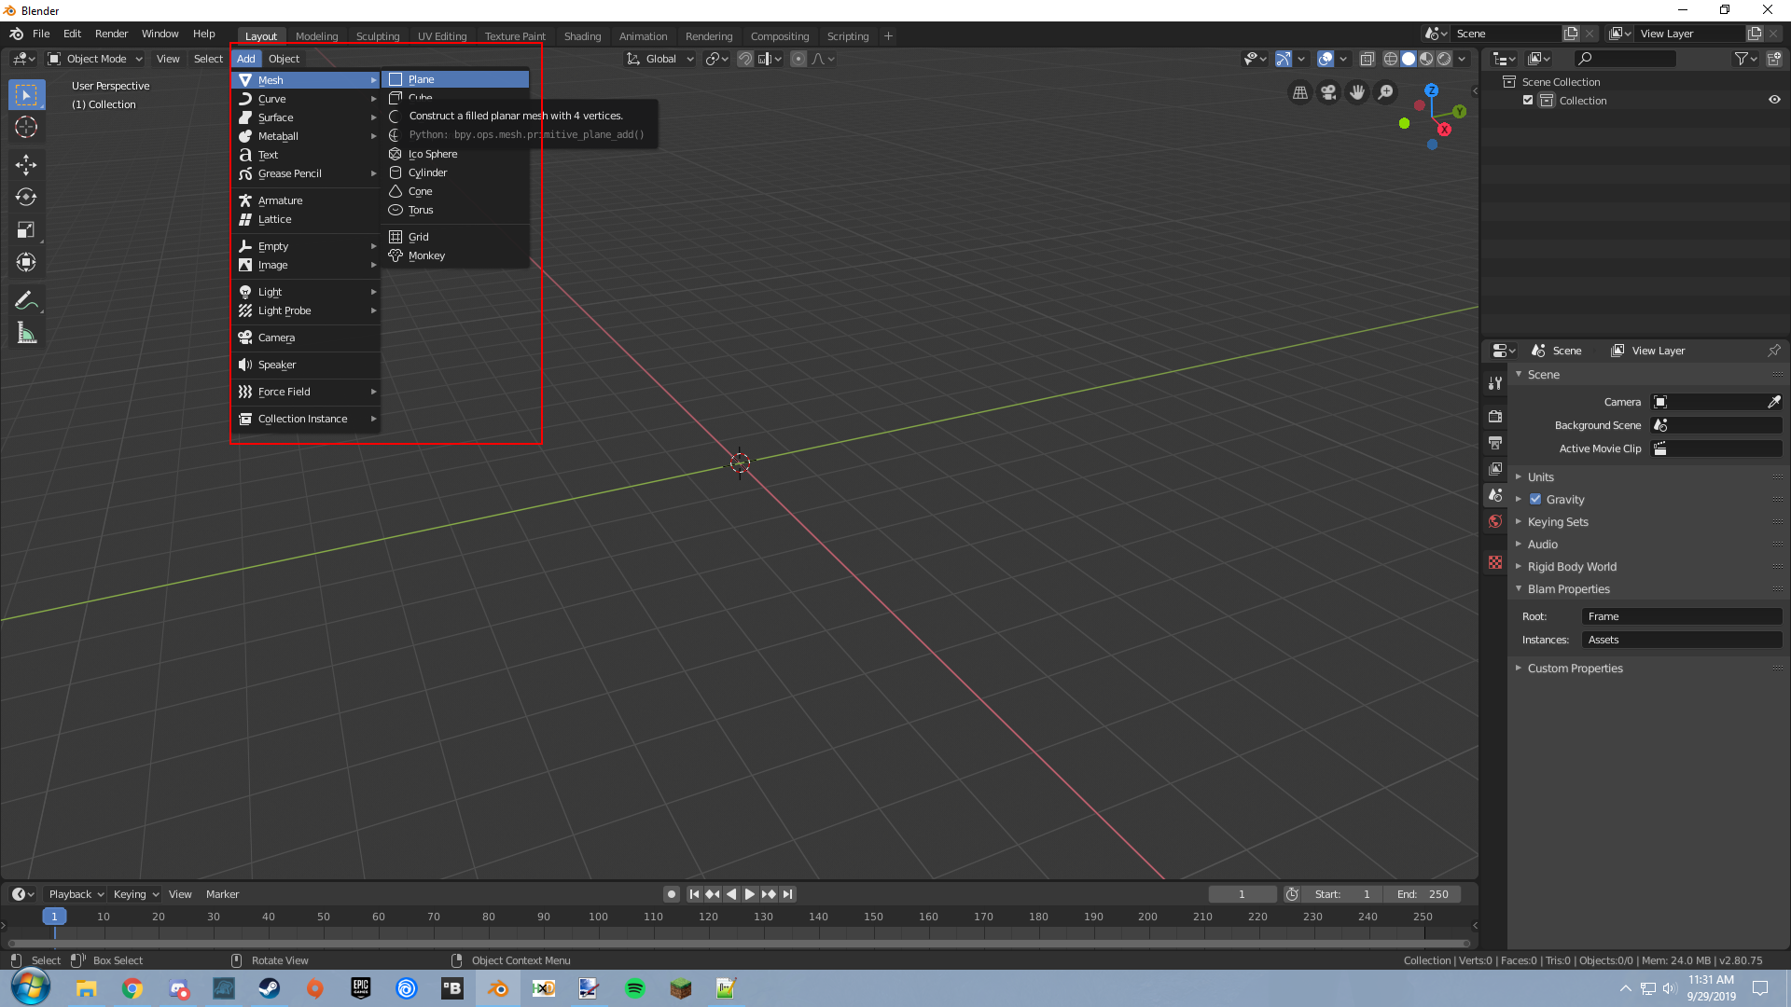Choose Monkey from the Mesh submenu
The height and width of the screenshot is (1007, 1791).
(426, 255)
